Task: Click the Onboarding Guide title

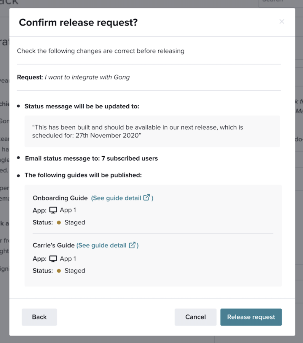Action: click(60, 198)
